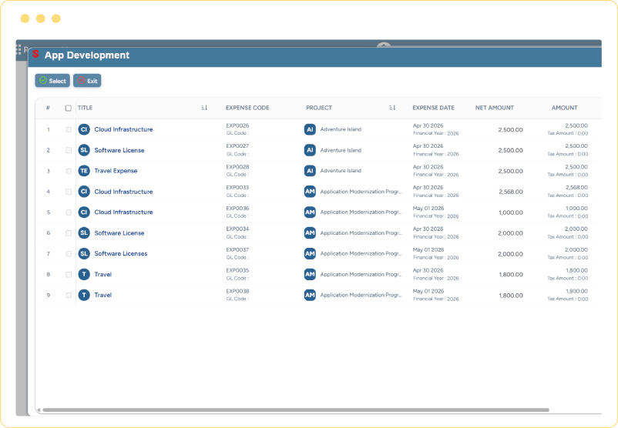The image size is (618, 428).
Task: Click the App Development window title
Action: (87, 55)
